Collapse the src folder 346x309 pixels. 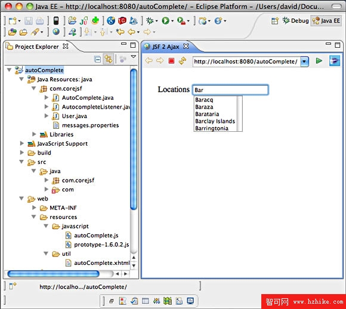click(21, 162)
